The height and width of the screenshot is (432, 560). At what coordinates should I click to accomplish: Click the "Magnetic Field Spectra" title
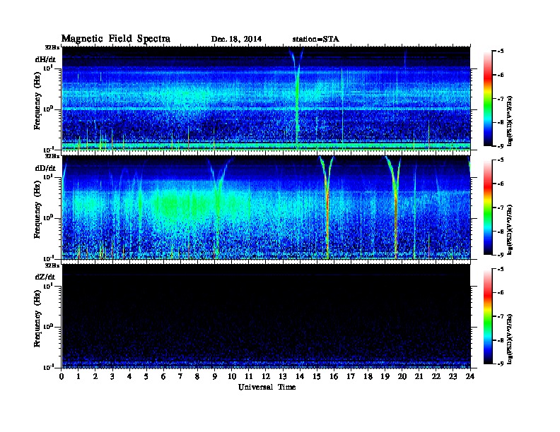116,39
